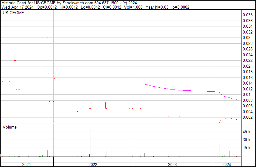256x167 pixels.
Task: Select the 2021 year label on the time axis
Action: (x=27, y=165)
